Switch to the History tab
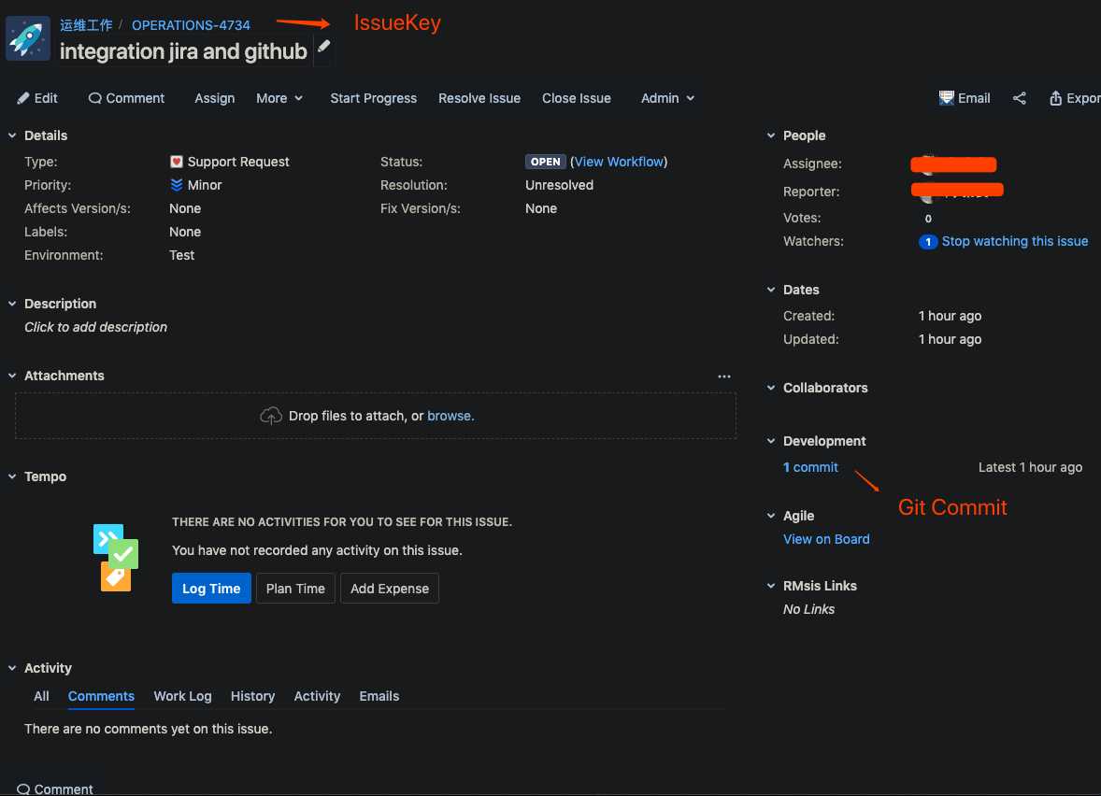Viewport: 1101px width, 796px height. click(252, 696)
